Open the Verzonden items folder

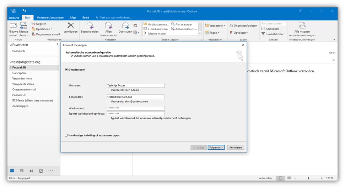click(22, 78)
